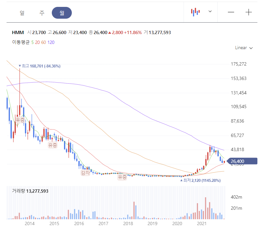This screenshot has height=233, width=261.
Task: Click the 120-period moving average label
Action: click(51, 42)
